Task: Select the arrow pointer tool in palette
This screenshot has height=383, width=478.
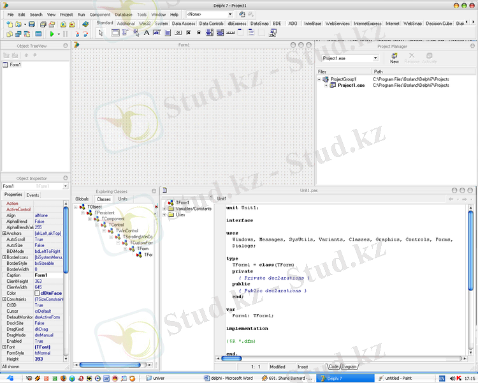Action: pyautogui.click(x=101, y=33)
